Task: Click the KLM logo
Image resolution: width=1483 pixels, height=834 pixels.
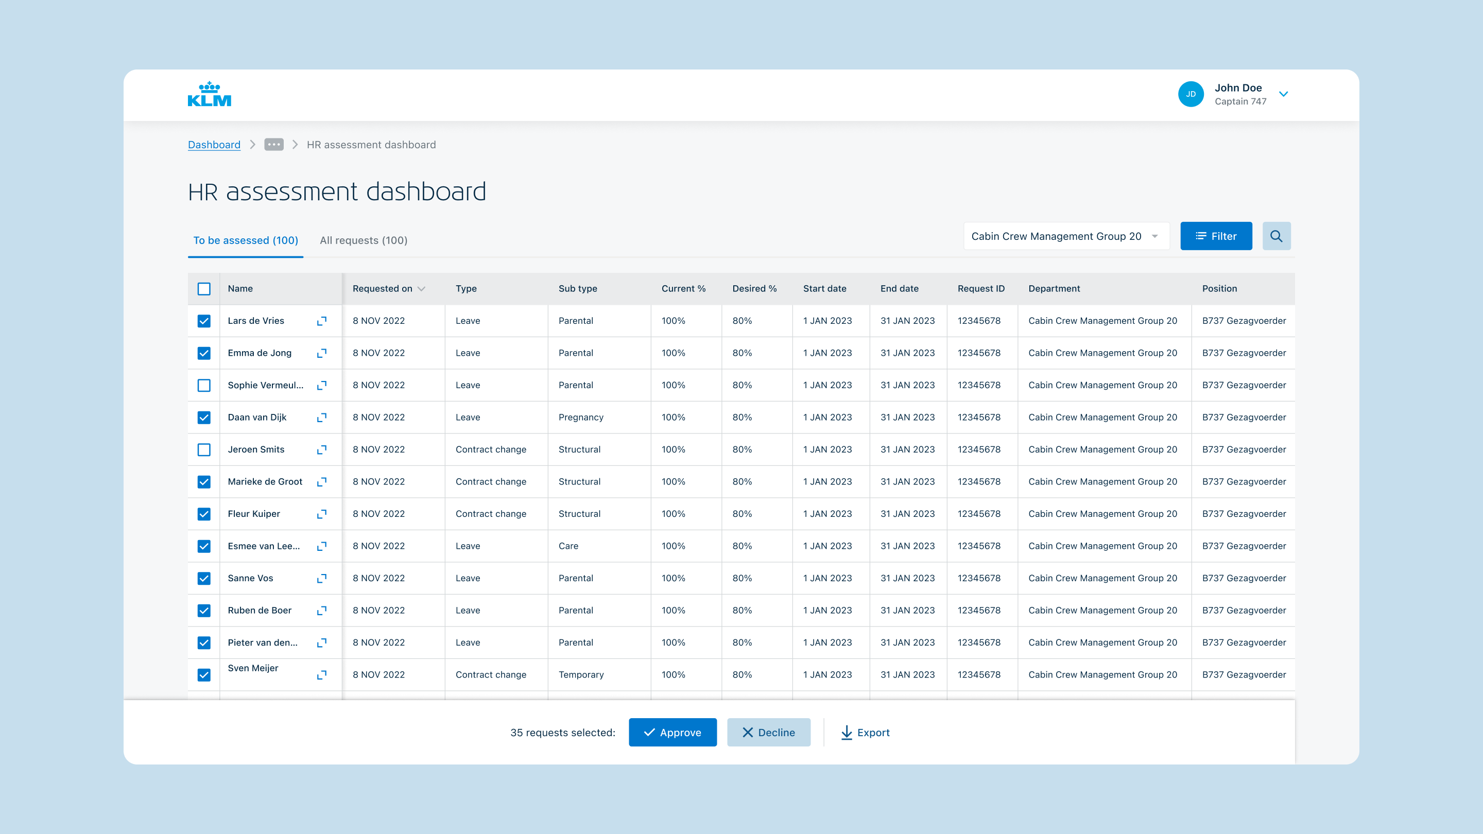Action: coord(210,94)
